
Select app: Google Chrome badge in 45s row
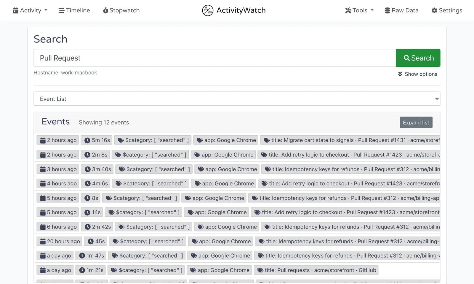(x=221, y=241)
